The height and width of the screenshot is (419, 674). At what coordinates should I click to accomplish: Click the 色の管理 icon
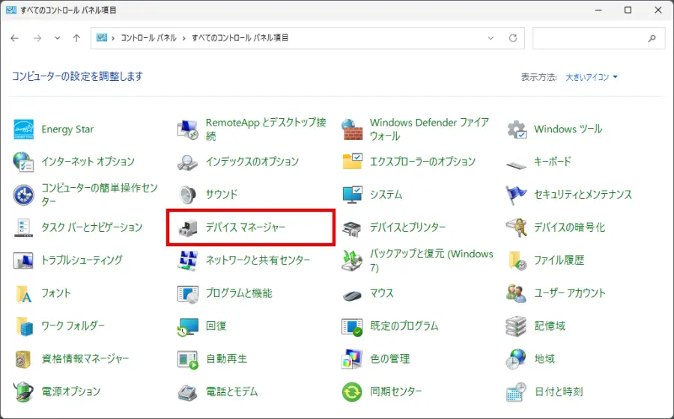pos(352,358)
